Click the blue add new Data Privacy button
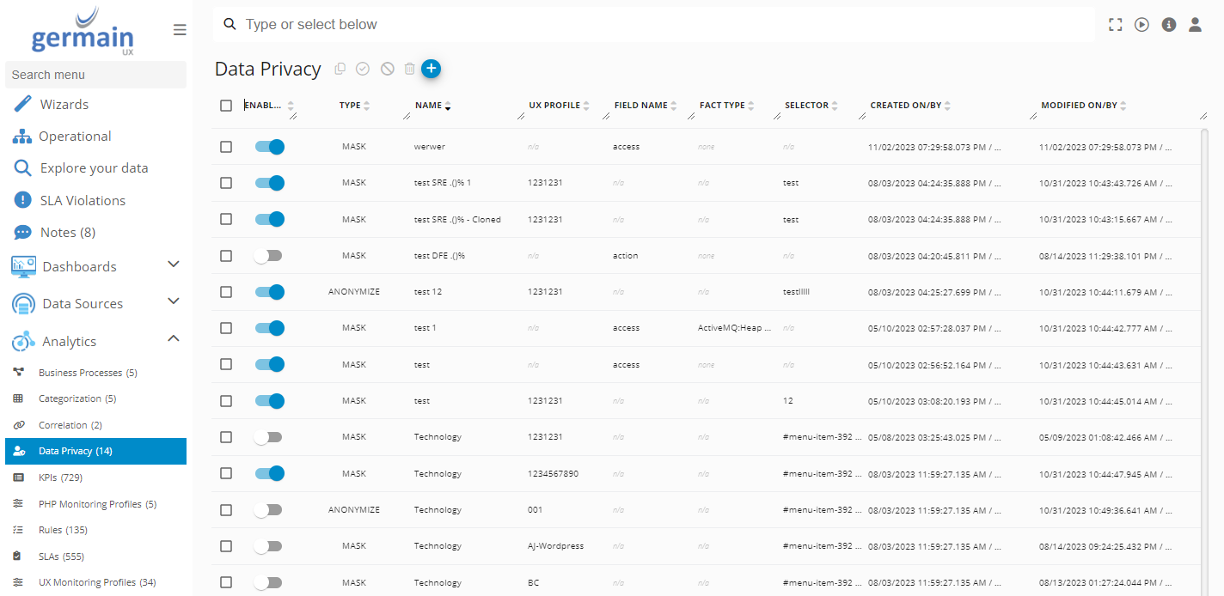The width and height of the screenshot is (1224, 596). pyautogui.click(x=431, y=69)
